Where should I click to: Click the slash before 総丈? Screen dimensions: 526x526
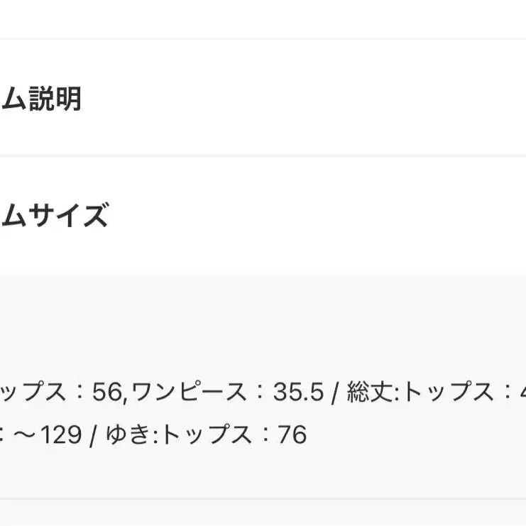334,391
